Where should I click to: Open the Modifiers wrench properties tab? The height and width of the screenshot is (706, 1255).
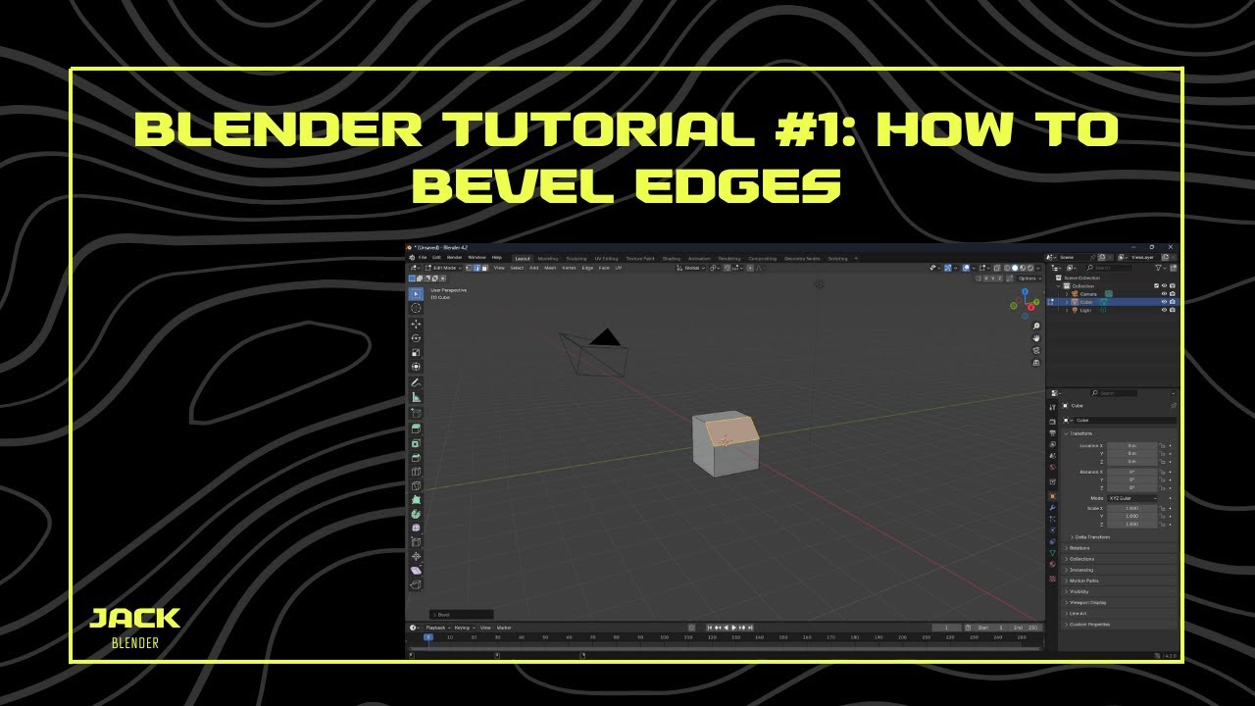click(1052, 508)
